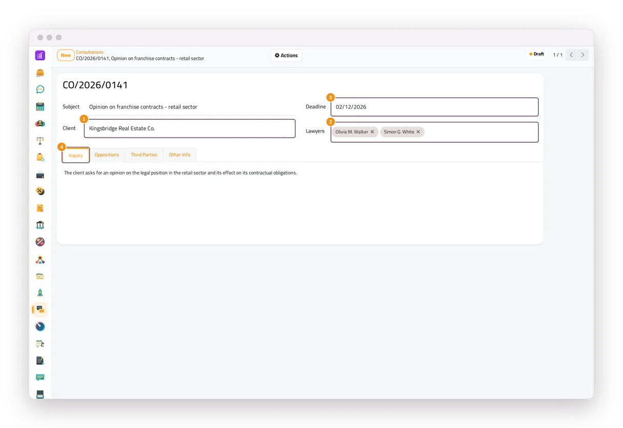The width and height of the screenshot is (623, 428).
Task: Go to the Consultations breadcrumb link
Action: click(90, 52)
